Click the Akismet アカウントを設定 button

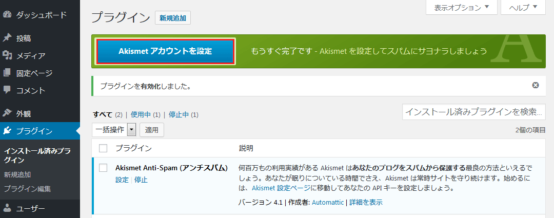point(165,51)
